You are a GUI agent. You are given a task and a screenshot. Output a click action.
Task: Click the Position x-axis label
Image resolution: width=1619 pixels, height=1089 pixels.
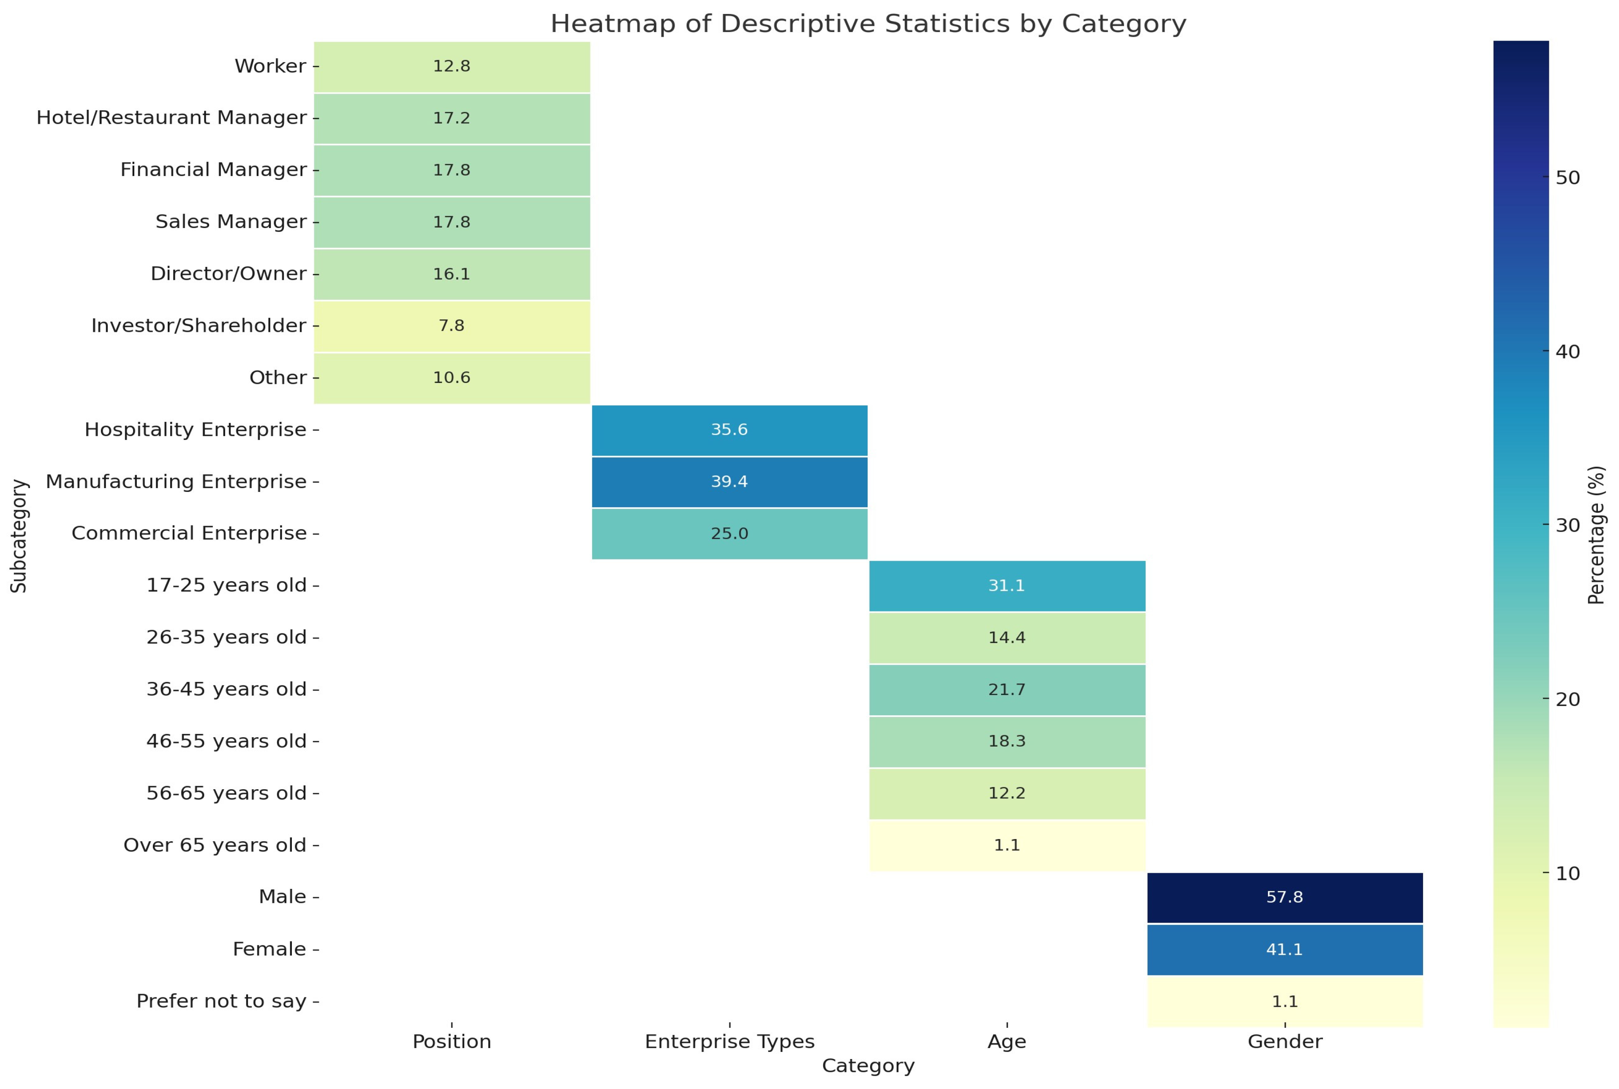point(452,1042)
